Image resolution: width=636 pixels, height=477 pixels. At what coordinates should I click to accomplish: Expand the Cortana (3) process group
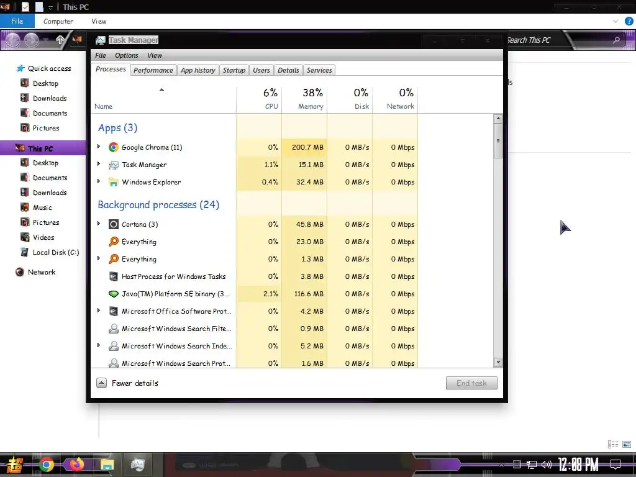tap(99, 224)
